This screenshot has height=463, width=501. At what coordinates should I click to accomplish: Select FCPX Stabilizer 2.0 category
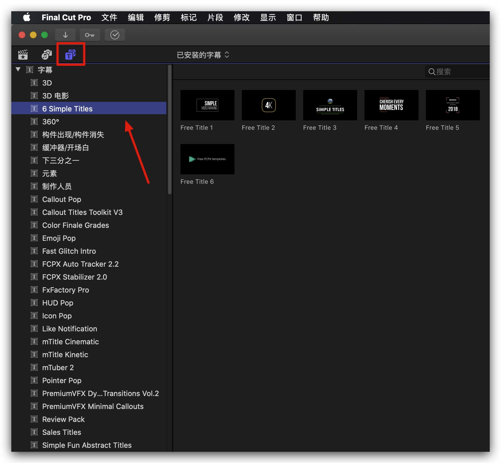tap(89, 277)
